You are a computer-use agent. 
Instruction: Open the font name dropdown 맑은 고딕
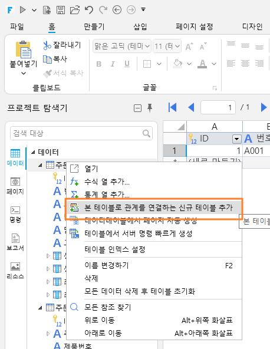tap(122, 47)
